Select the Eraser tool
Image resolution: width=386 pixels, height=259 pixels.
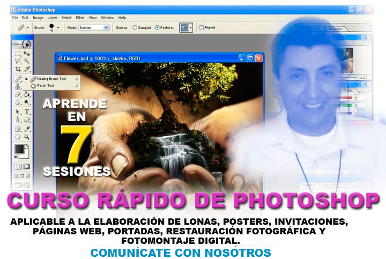pyautogui.click(x=18, y=94)
